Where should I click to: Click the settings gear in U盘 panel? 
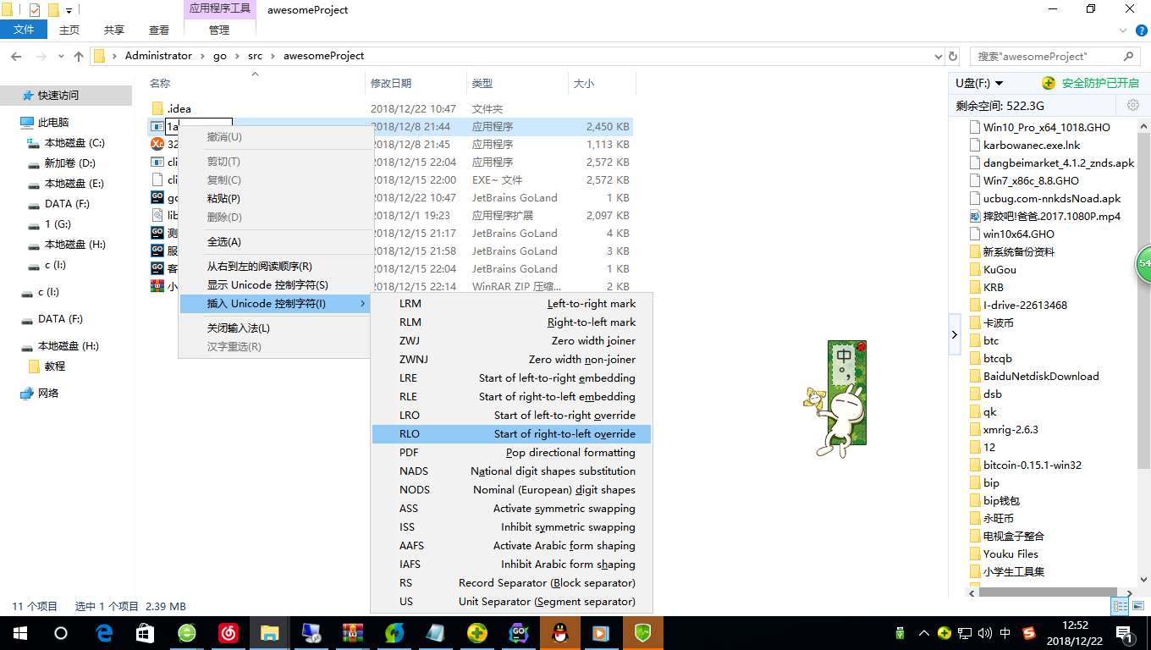point(1132,106)
